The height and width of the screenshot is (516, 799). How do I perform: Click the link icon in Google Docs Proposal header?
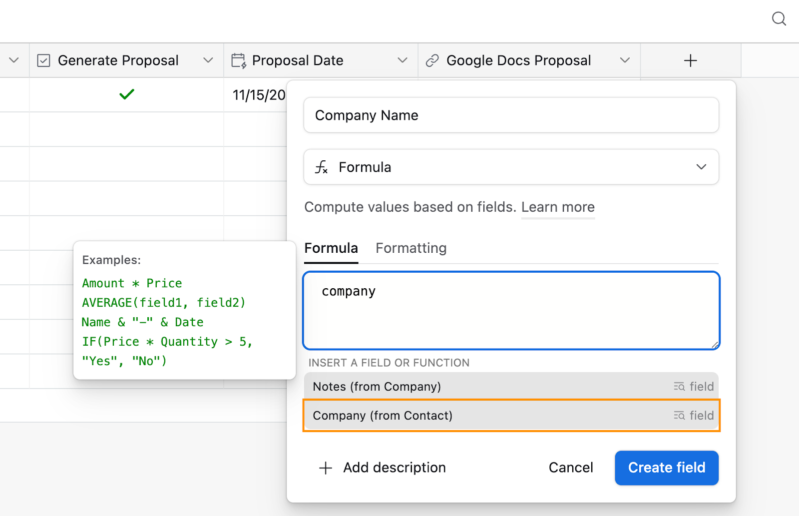click(x=432, y=60)
